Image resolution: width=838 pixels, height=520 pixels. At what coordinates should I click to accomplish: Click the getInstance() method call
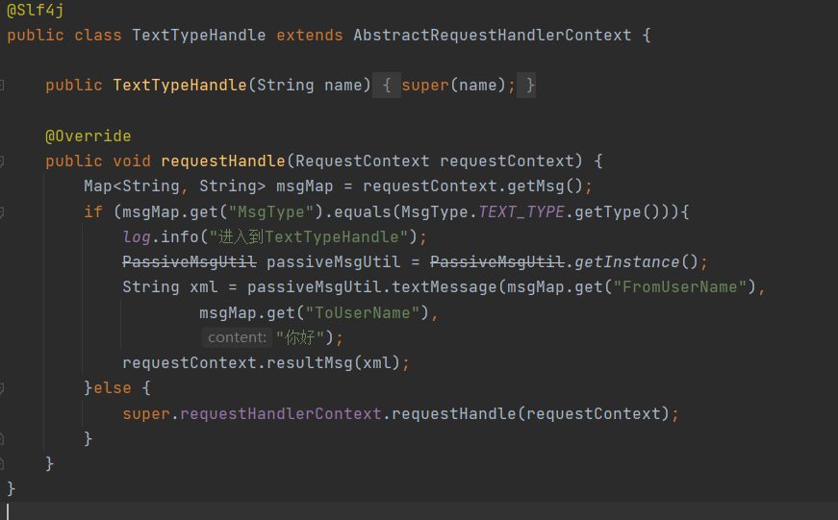tap(636, 262)
